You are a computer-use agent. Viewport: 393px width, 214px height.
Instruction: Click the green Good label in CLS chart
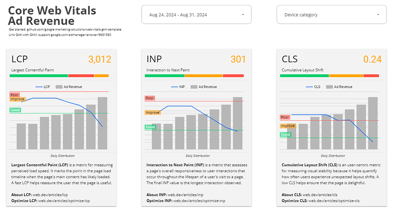286,135
